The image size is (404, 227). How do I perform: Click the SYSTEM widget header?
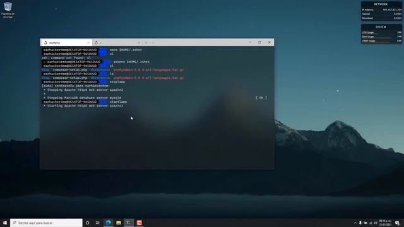point(381,27)
